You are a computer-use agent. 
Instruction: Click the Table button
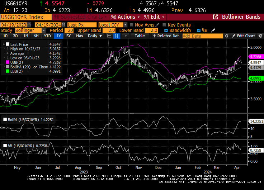coord(140,36)
